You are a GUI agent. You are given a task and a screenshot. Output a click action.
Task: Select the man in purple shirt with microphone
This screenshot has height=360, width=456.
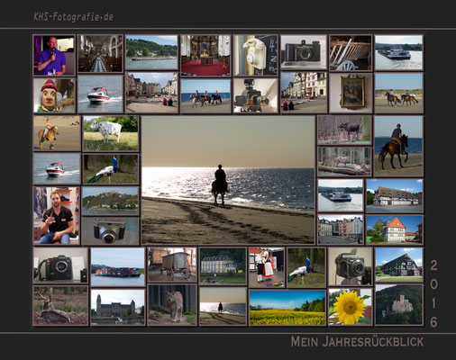pos(54,55)
